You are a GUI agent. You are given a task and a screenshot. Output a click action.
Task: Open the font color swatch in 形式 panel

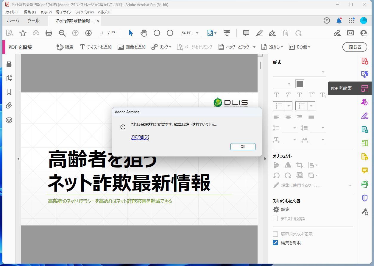300,84
